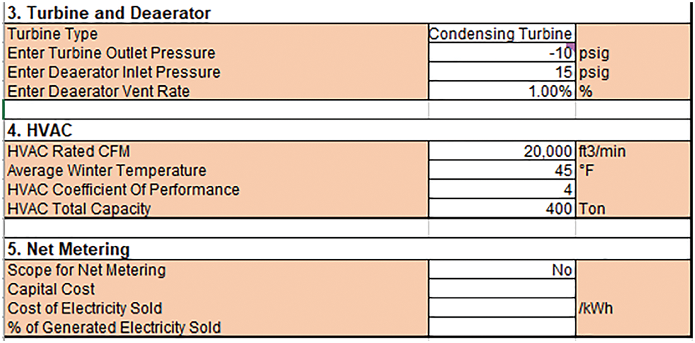The height and width of the screenshot is (343, 695).
Task: Select the 'Ton' unit cell
Action: [592, 209]
